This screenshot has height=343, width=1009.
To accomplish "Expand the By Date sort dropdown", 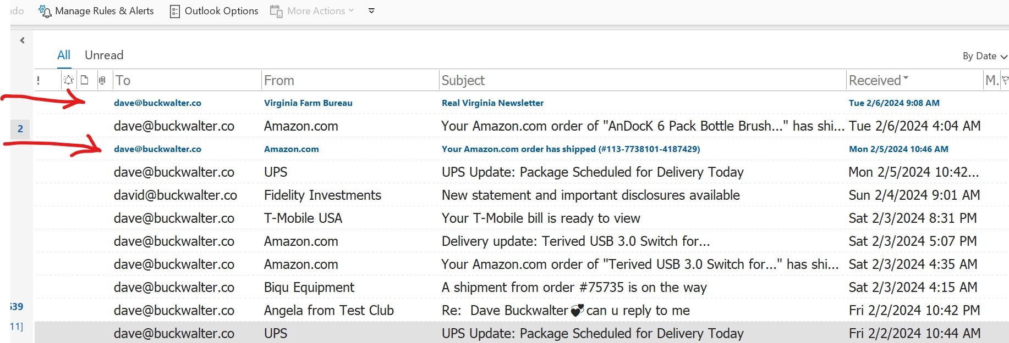I will click(985, 56).
